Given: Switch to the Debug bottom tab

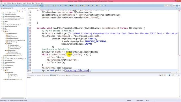Looking at the screenshot, I should (83, 75).
